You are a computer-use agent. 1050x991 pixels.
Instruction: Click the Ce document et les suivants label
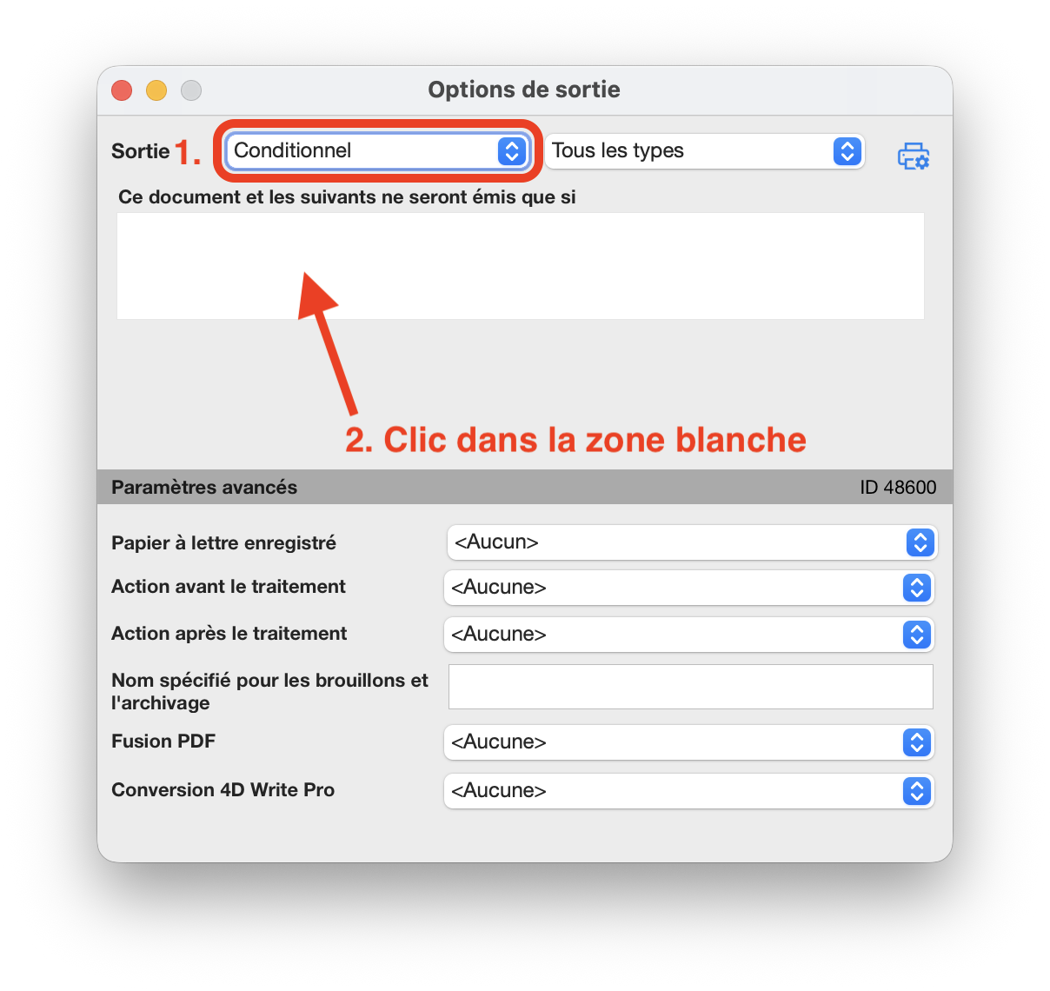(x=347, y=197)
